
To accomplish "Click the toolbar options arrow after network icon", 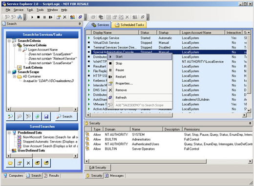I will pyautogui.click(x=25, y=17).
